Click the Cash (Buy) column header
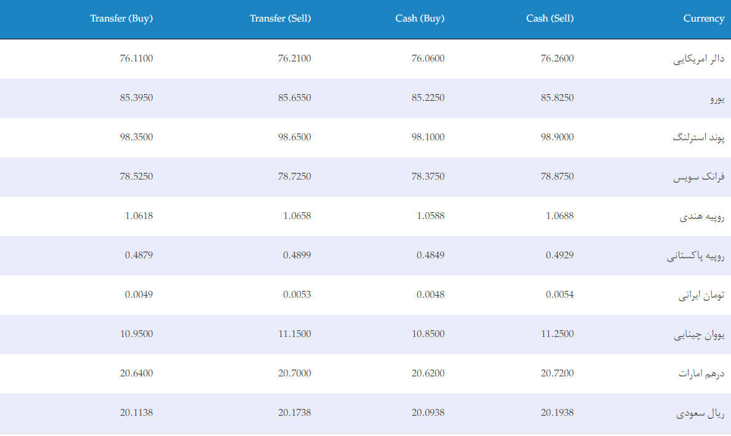 tap(420, 18)
